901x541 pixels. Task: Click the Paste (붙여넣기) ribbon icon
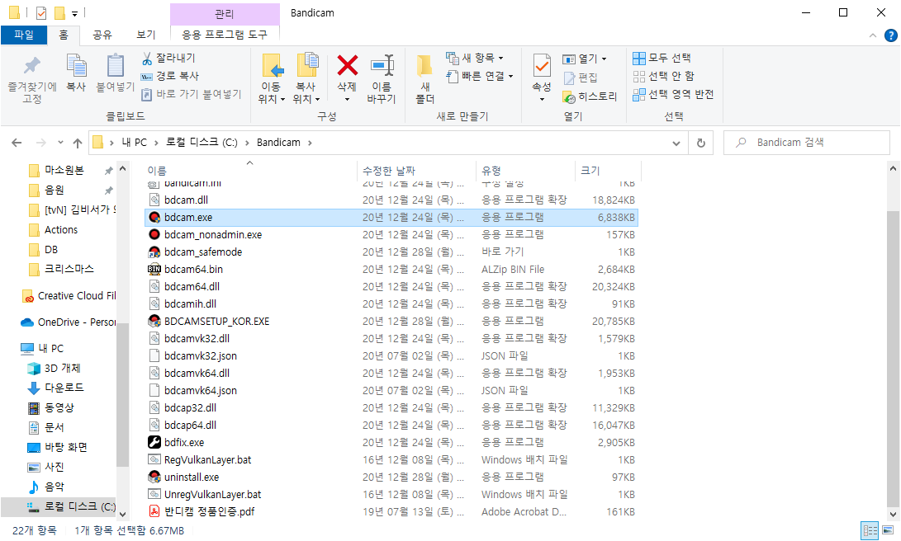pos(115,66)
